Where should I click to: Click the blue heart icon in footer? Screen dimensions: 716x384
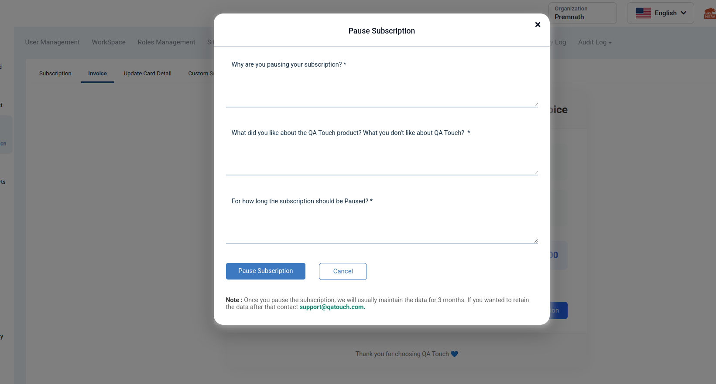point(454,354)
